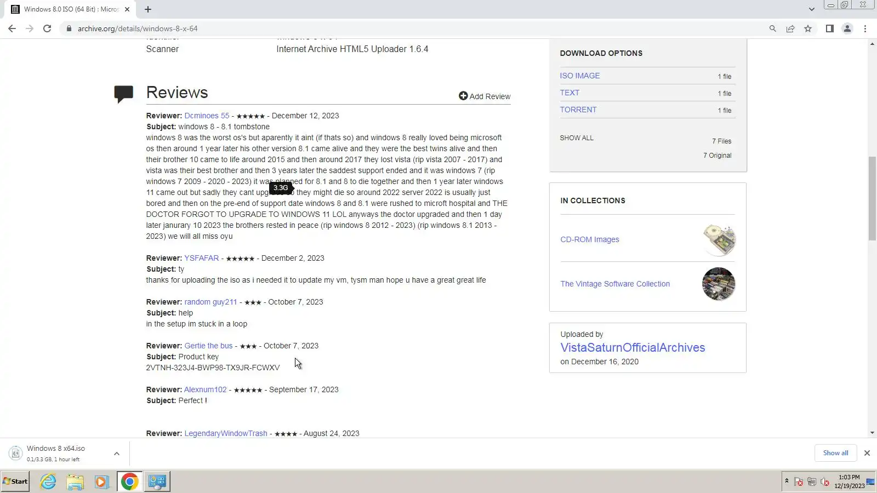Open the tab search dropdown arrow

(812, 9)
